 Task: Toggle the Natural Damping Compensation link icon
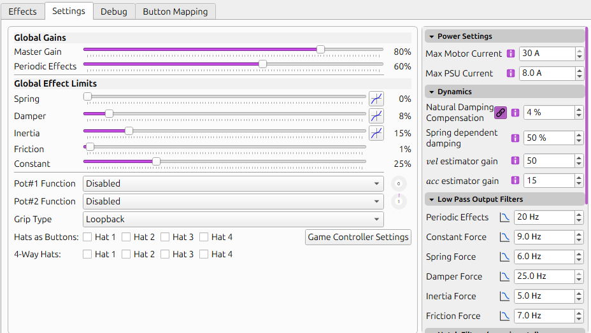pyautogui.click(x=501, y=113)
